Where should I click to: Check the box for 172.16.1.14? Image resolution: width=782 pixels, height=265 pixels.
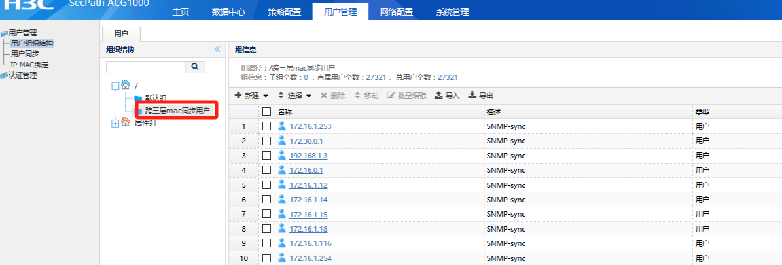pos(267,199)
